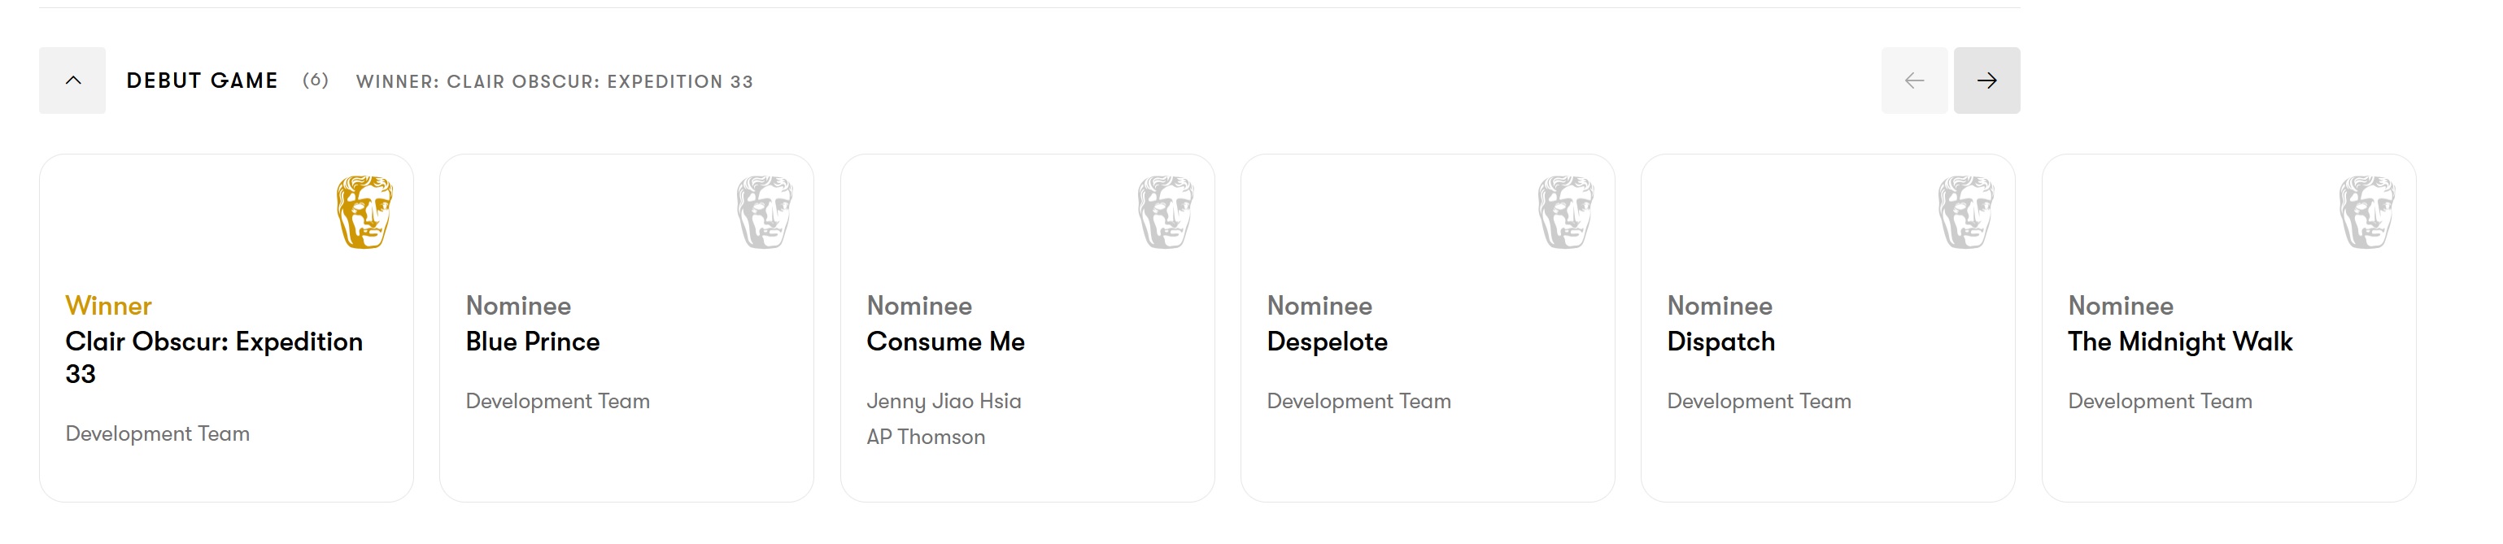
Task: Click the previous arrow carousel button
Action: [1913, 81]
